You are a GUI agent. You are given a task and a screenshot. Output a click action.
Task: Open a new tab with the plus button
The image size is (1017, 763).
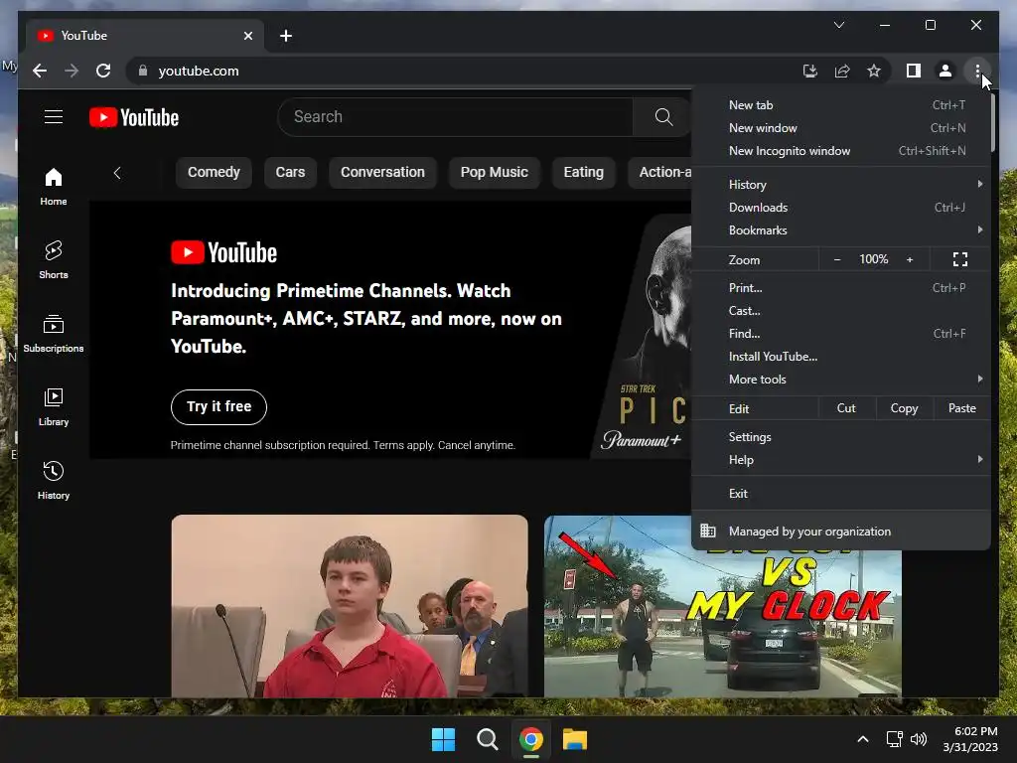click(285, 36)
